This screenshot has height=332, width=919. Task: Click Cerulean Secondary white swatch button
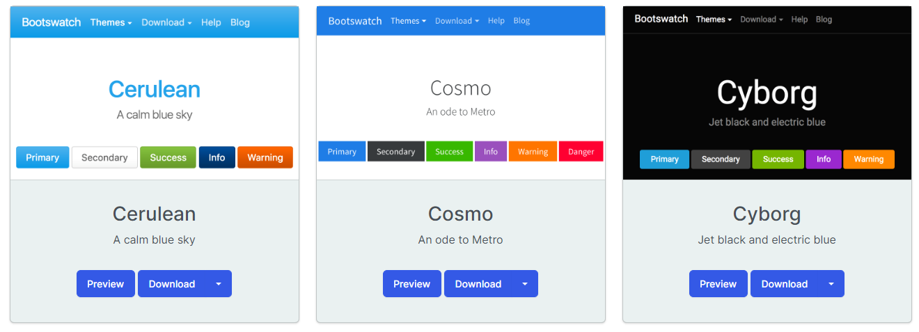(104, 157)
